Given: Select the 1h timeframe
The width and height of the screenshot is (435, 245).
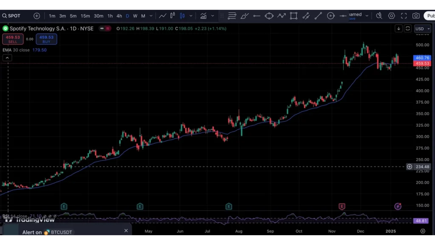Looking at the screenshot, I should click(x=110, y=16).
